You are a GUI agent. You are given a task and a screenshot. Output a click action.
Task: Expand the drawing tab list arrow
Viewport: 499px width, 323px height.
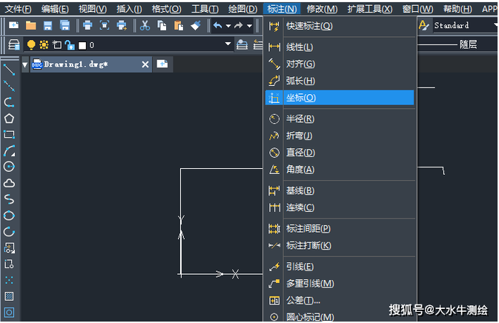25,65
